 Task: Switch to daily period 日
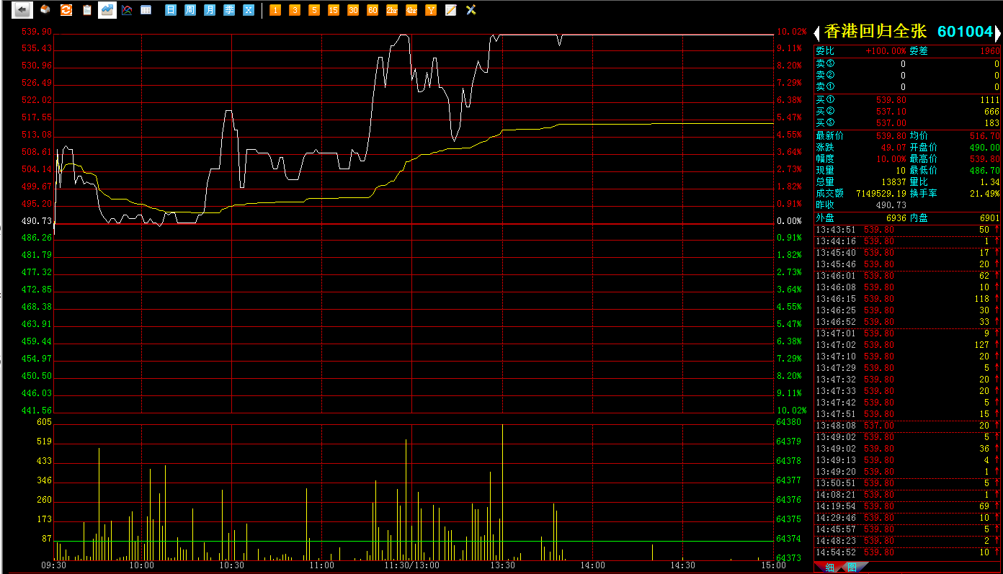(171, 10)
